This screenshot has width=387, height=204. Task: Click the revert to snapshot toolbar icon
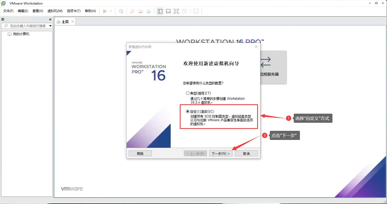(141, 11)
